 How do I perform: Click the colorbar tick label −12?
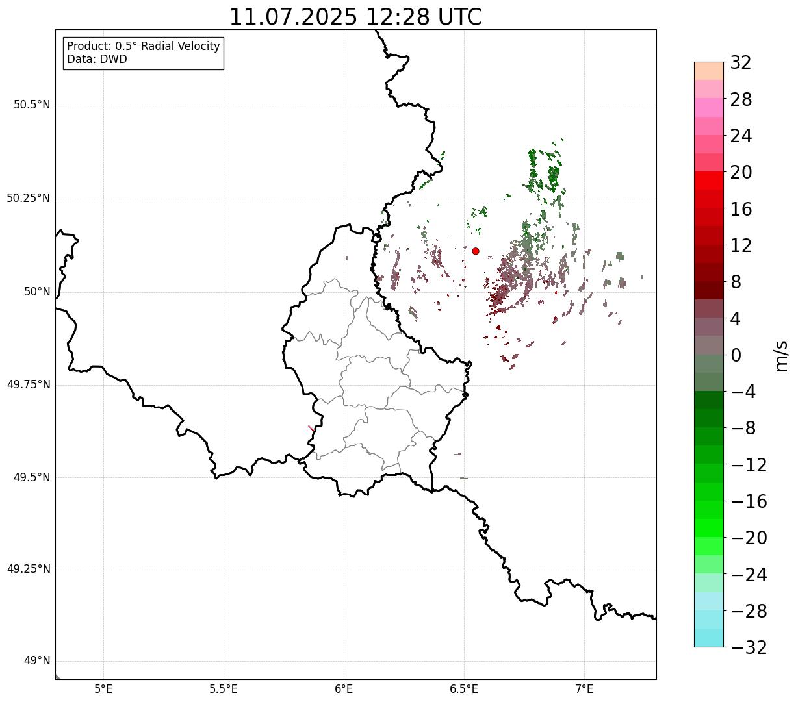coord(749,465)
